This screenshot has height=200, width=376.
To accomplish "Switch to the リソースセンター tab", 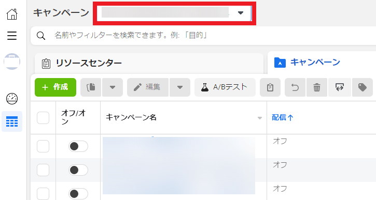I will (149, 64).
